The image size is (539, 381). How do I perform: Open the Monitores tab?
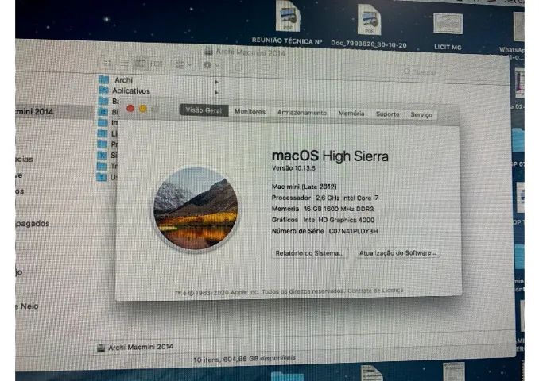(250, 111)
